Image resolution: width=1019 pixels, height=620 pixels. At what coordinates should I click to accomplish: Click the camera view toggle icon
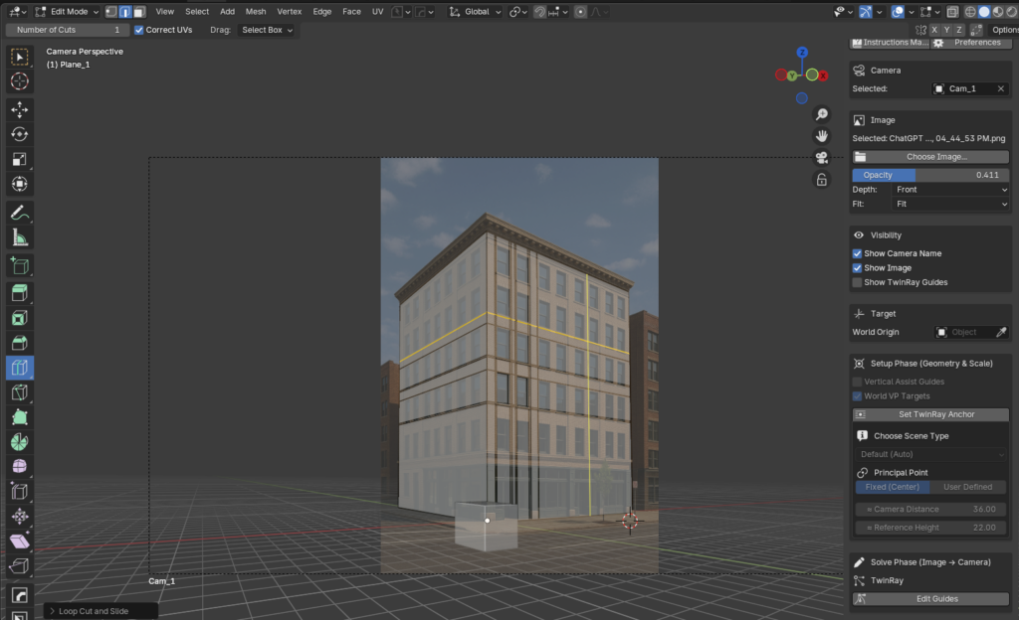pos(821,158)
